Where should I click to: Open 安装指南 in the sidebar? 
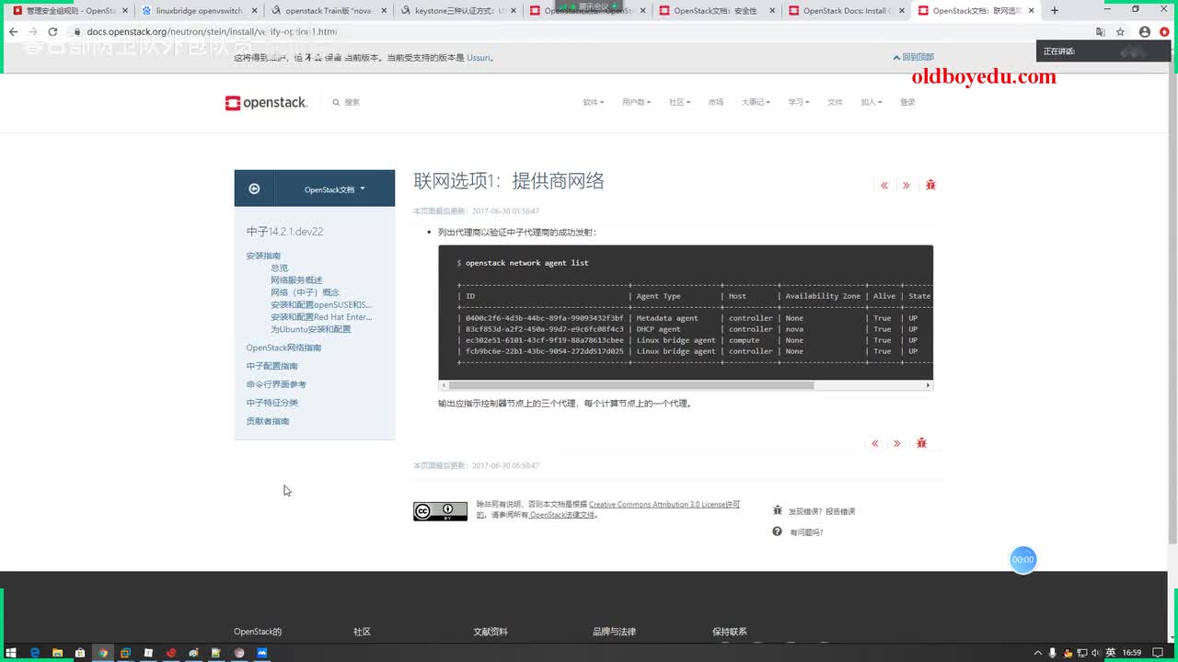point(263,256)
